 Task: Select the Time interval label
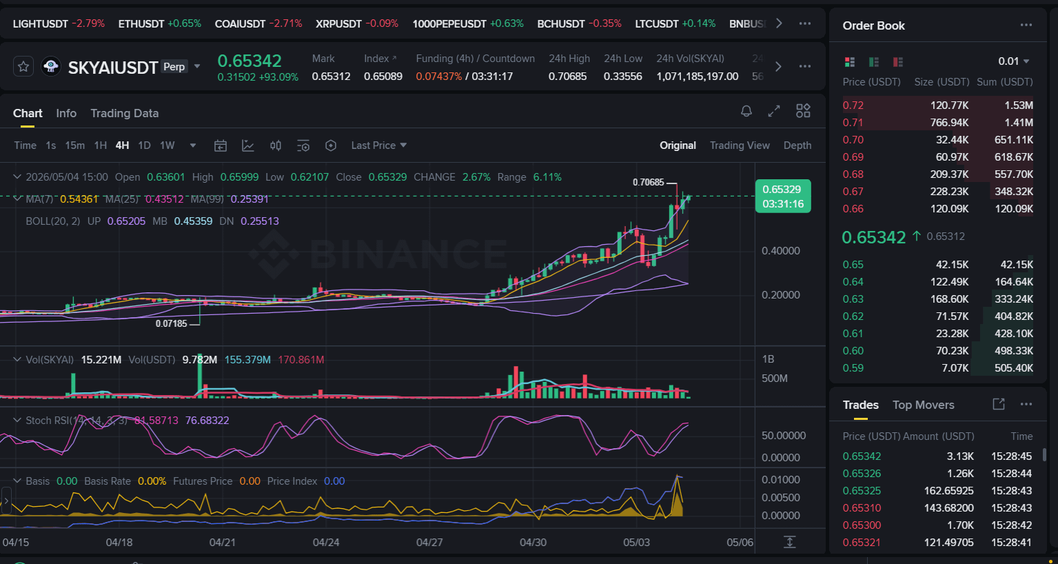[x=25, y=145]
